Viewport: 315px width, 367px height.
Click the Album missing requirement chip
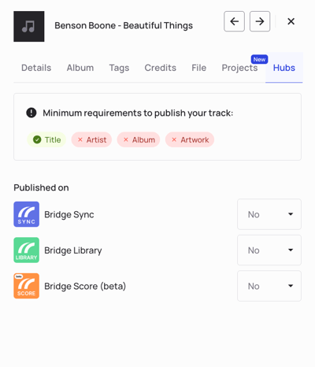139,139
